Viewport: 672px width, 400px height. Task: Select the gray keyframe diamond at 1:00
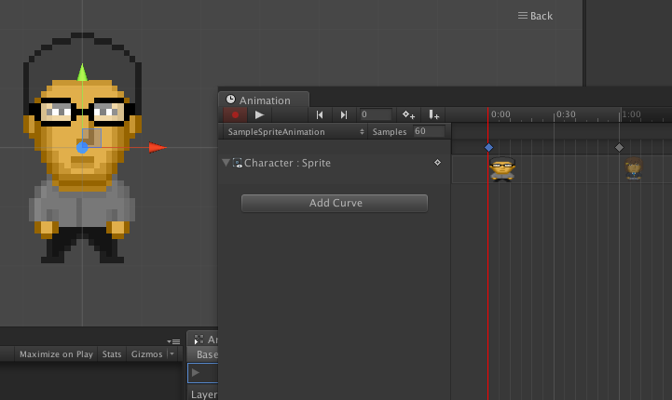(619, 148)
